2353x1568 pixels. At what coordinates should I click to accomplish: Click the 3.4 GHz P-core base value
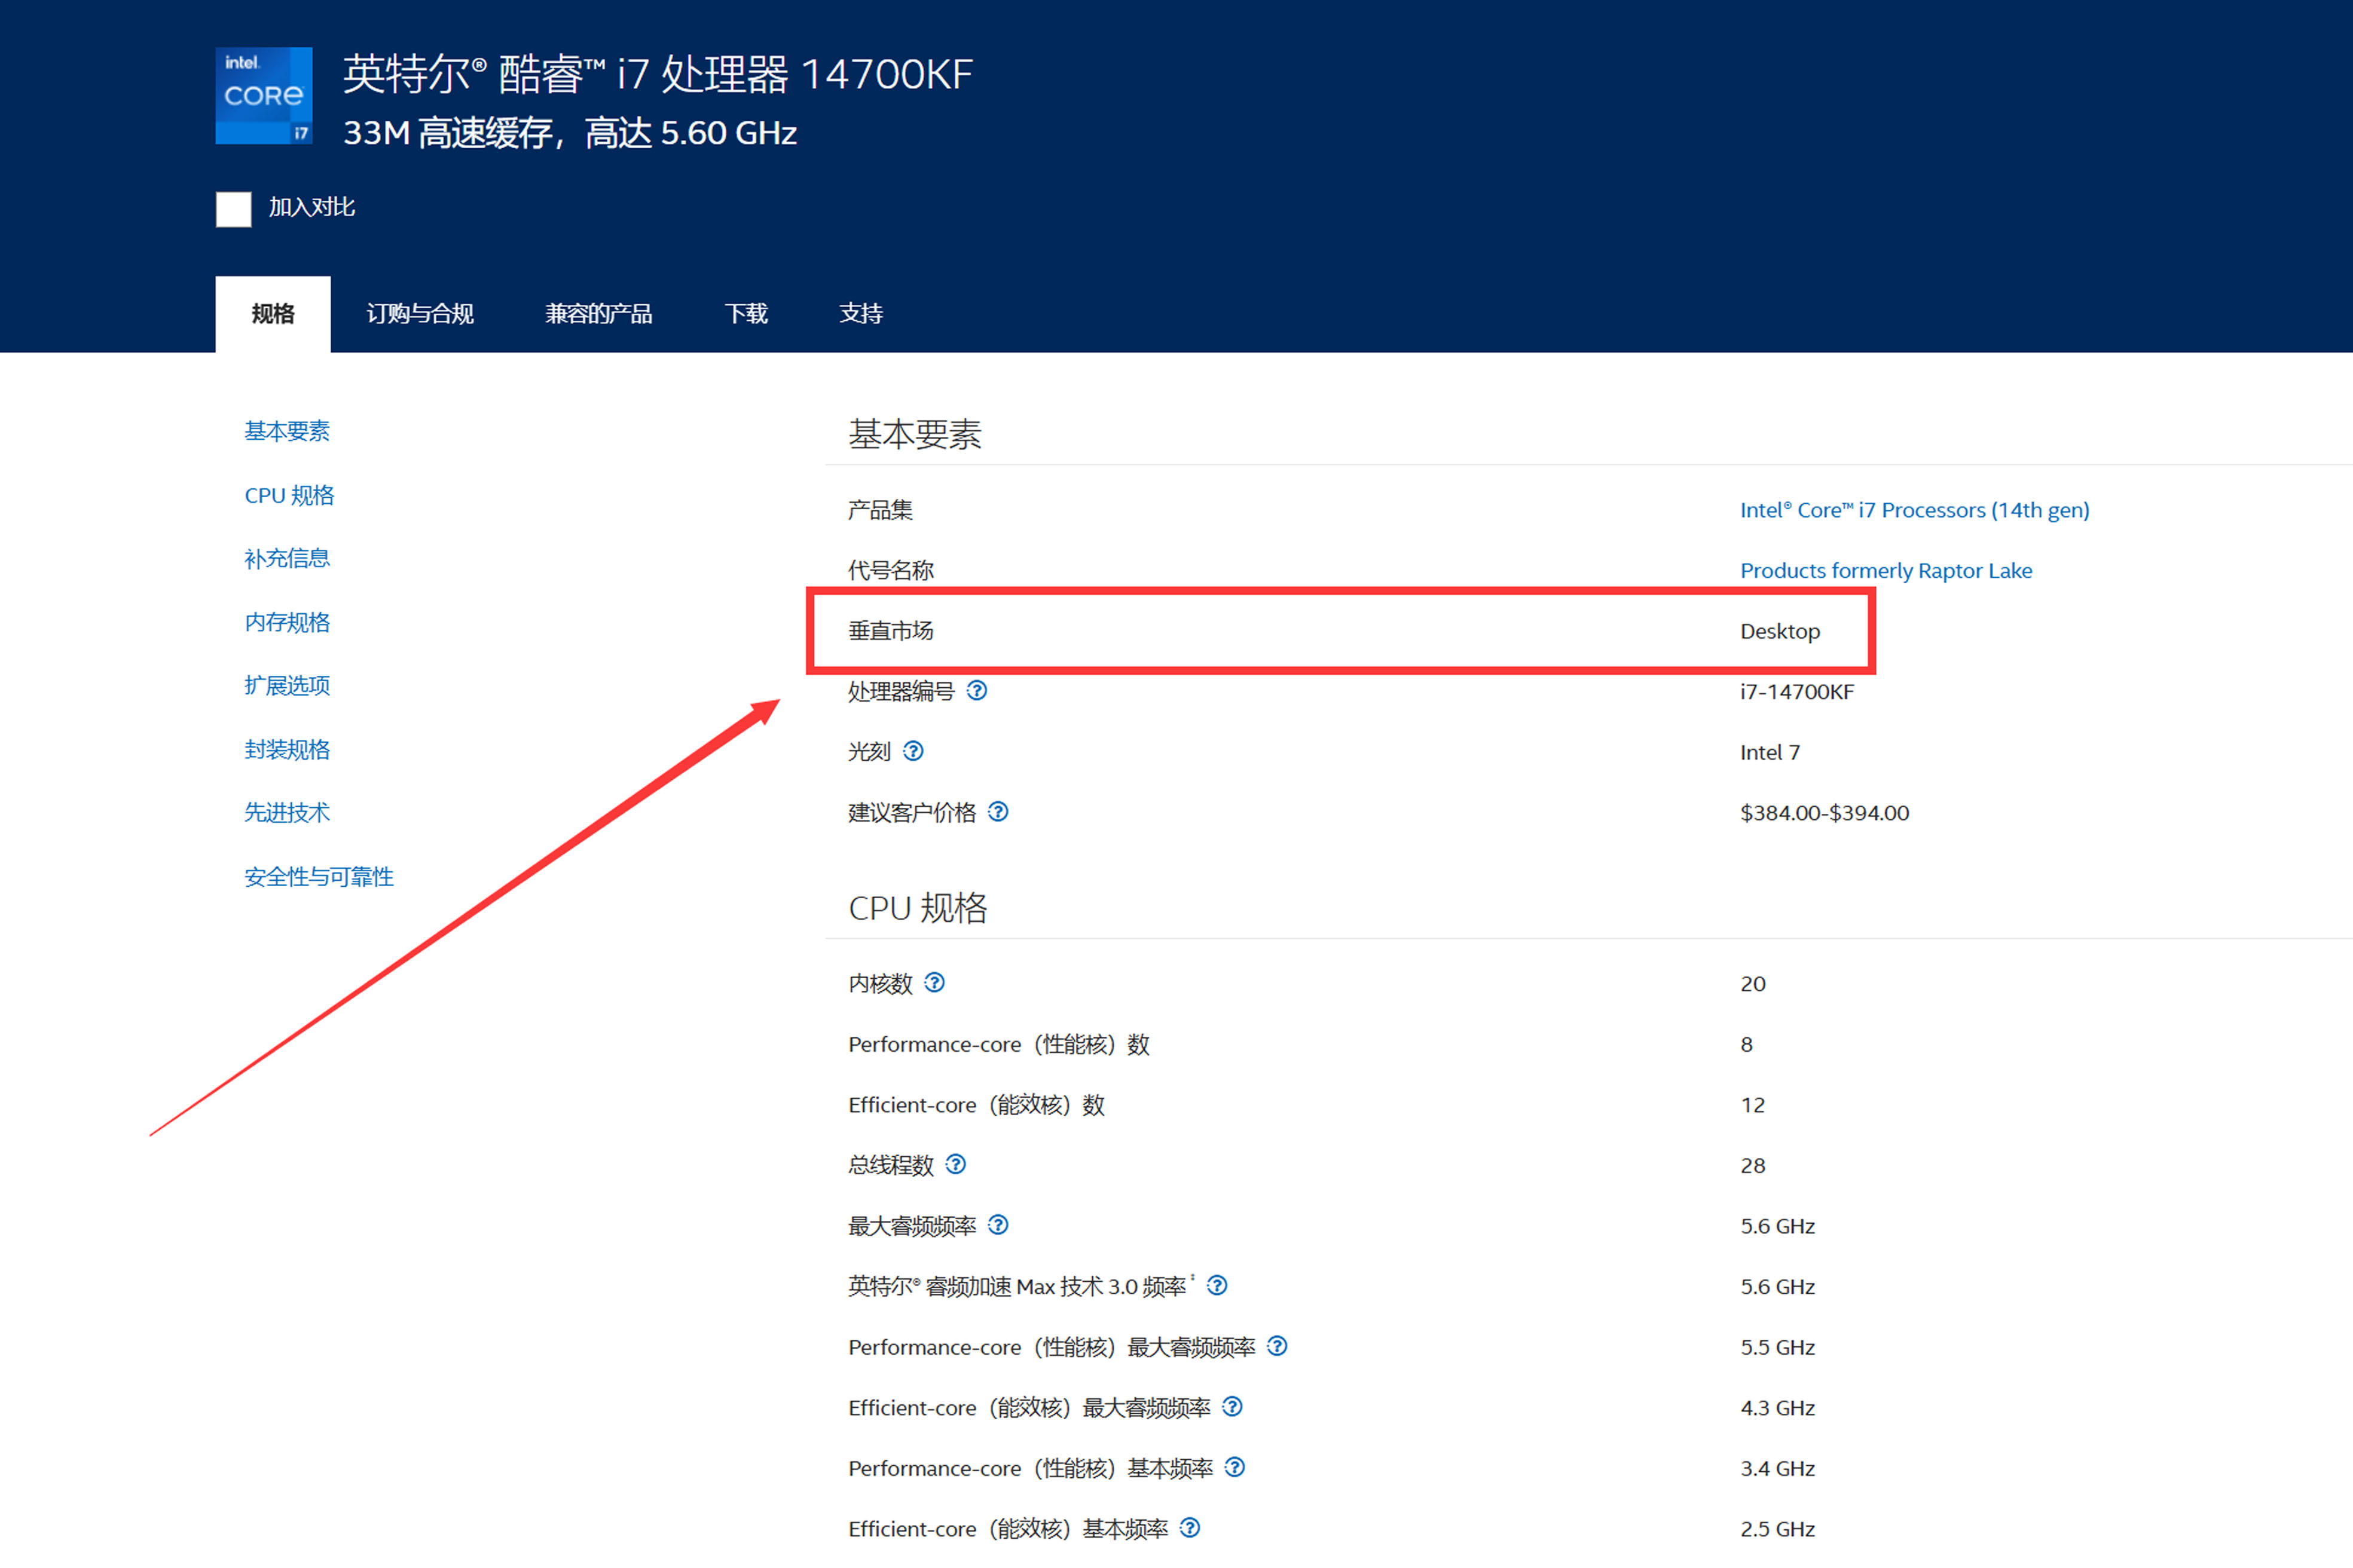[x=1778, y=1468]
